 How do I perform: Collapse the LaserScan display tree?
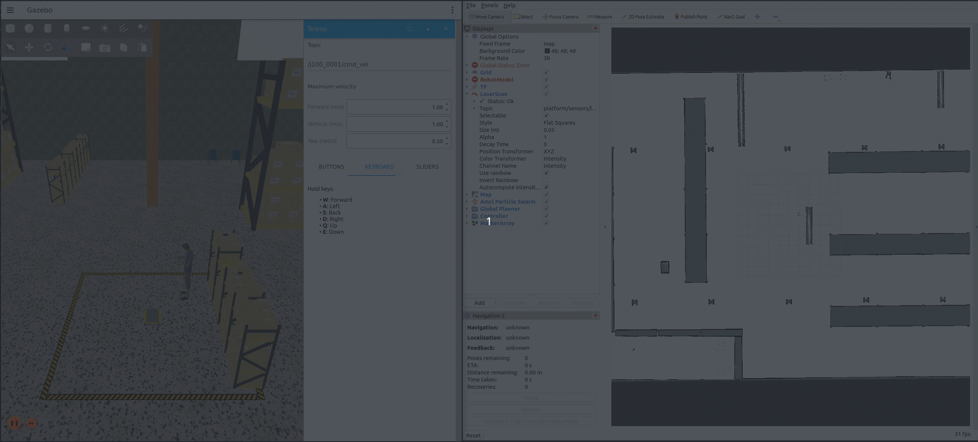point(467,94)
